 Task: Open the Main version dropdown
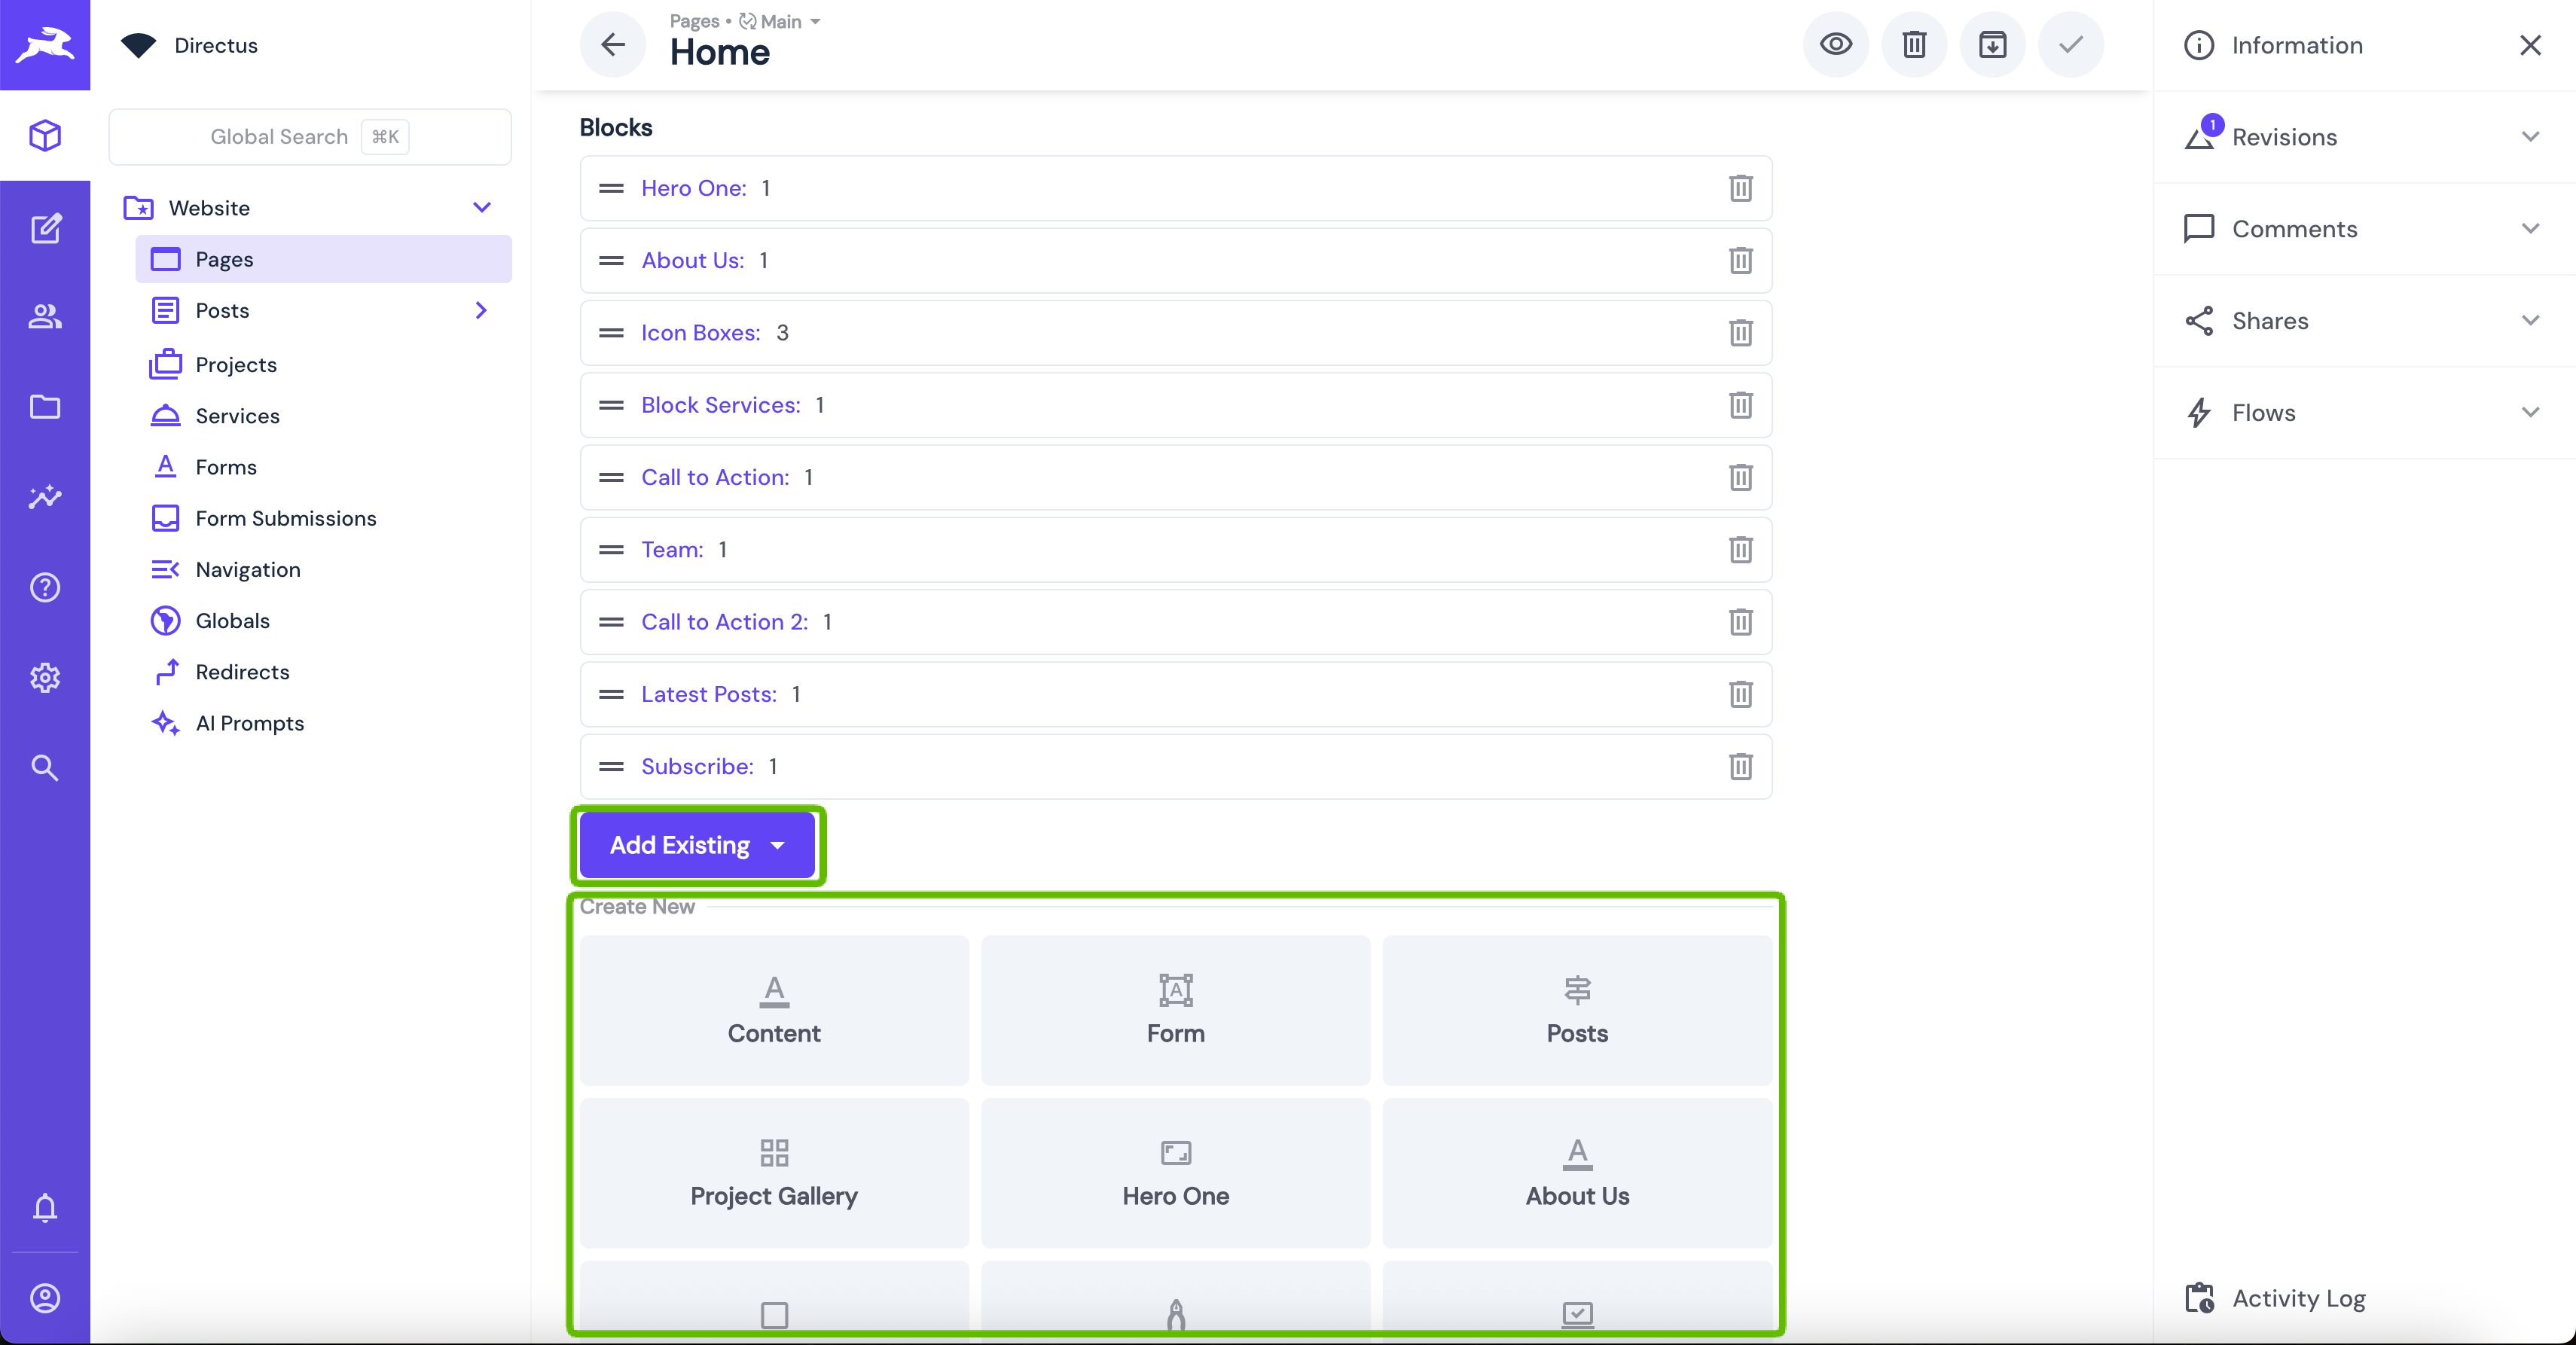[x=781, y=21]
